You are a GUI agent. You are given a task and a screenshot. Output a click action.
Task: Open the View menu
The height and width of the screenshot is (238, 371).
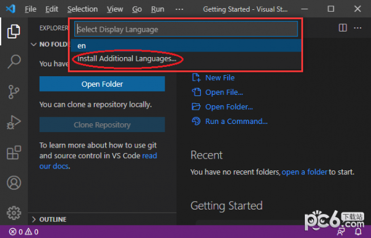click(x=115, y=9)
